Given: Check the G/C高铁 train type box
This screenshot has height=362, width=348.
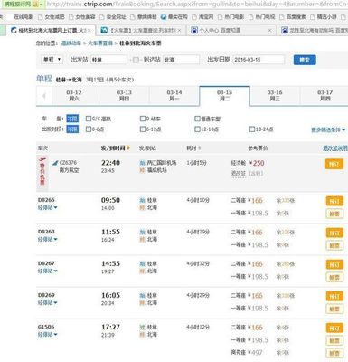Looking at the screenshot, I should tap(89, 119).
